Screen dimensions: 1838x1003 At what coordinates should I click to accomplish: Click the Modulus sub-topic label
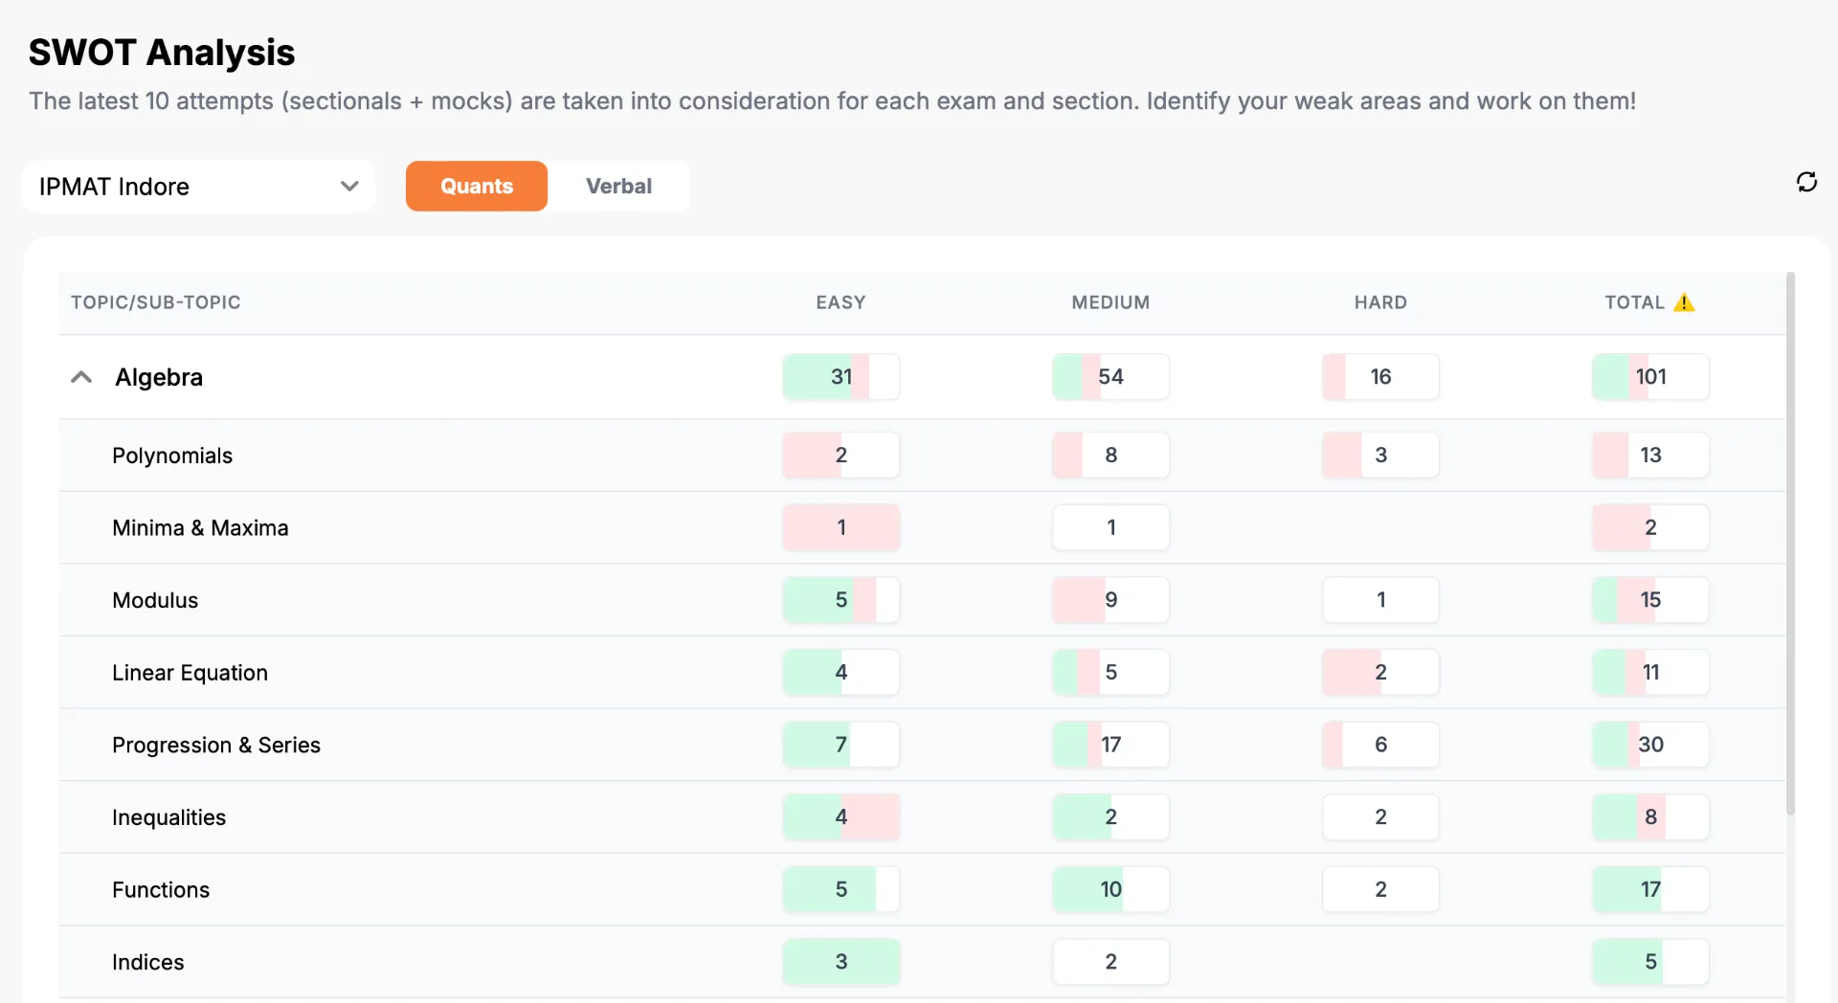click(x=155, y=600)
